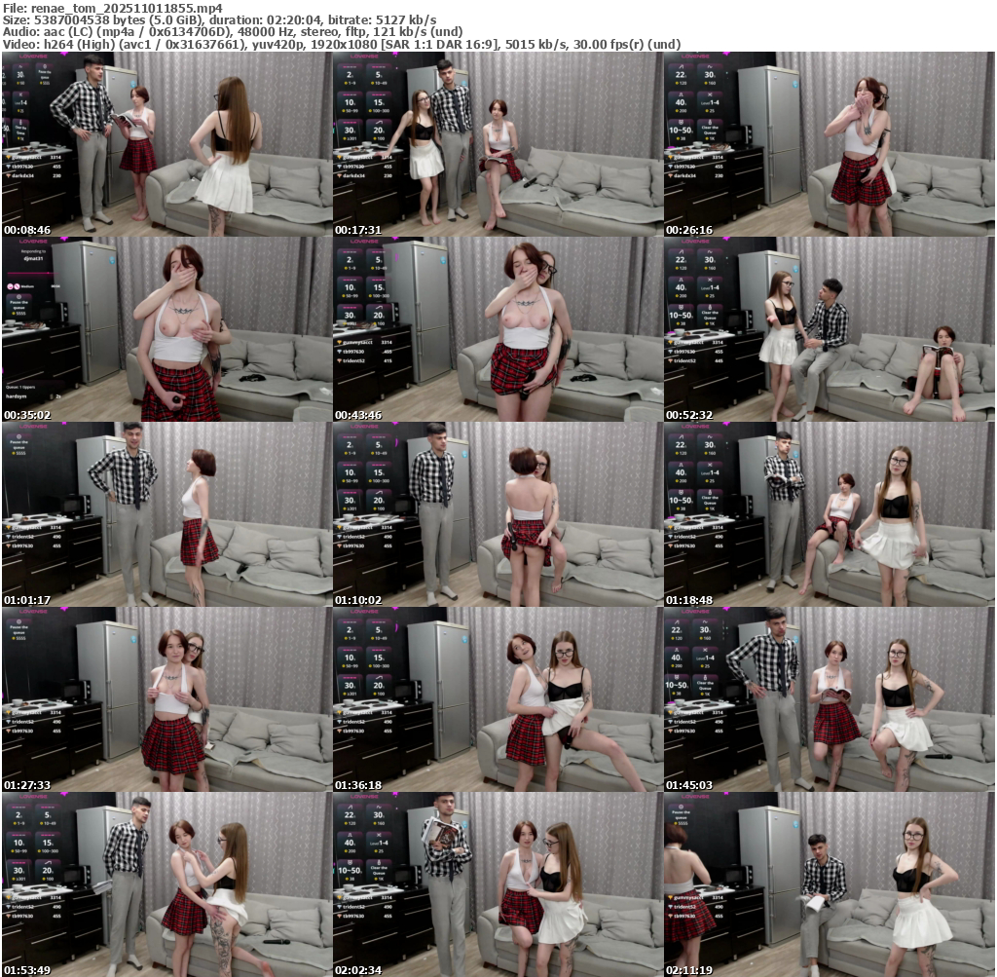This screenshot has width=997, height=977.
Task: Open the thumbnail stamped 00:26:16
Action: tap(830, 144)
